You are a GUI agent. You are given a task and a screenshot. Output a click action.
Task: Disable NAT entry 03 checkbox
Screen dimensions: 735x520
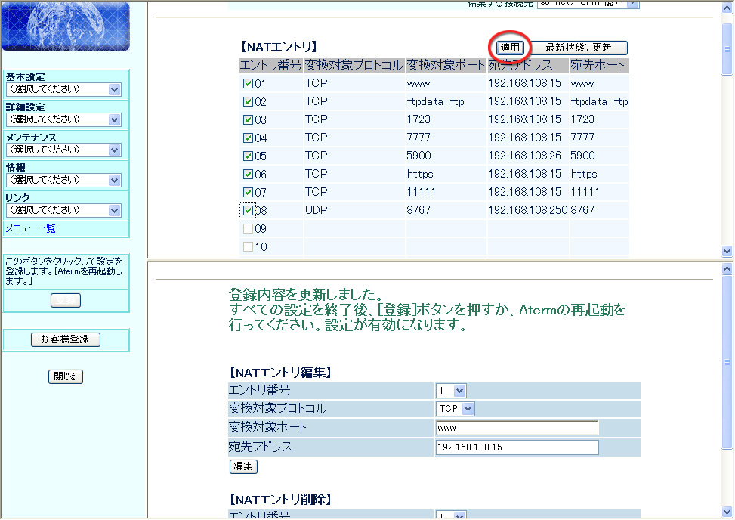[248, 119]
